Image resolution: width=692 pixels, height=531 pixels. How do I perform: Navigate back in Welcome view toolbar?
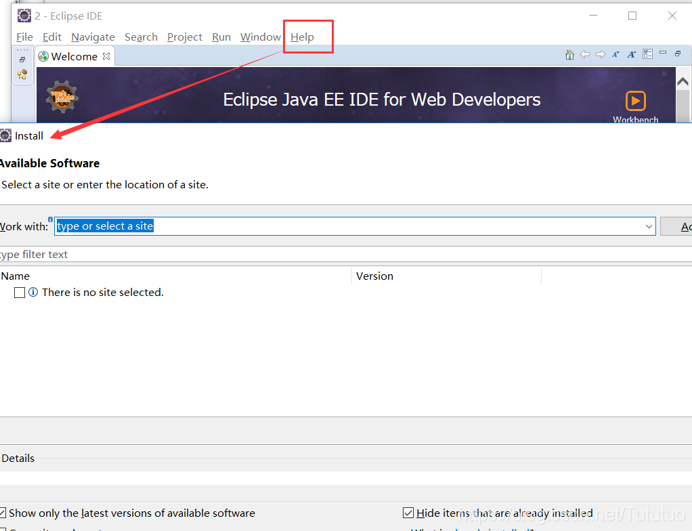585,54
